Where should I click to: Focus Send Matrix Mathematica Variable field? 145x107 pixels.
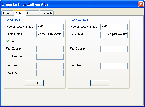50,27
